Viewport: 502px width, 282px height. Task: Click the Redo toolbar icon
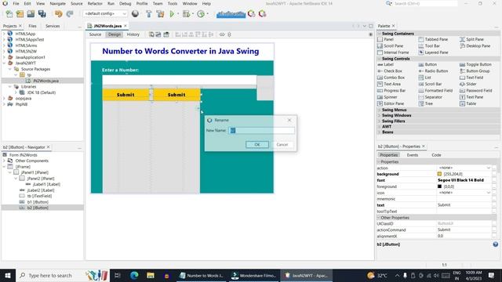tap(70, 14)
